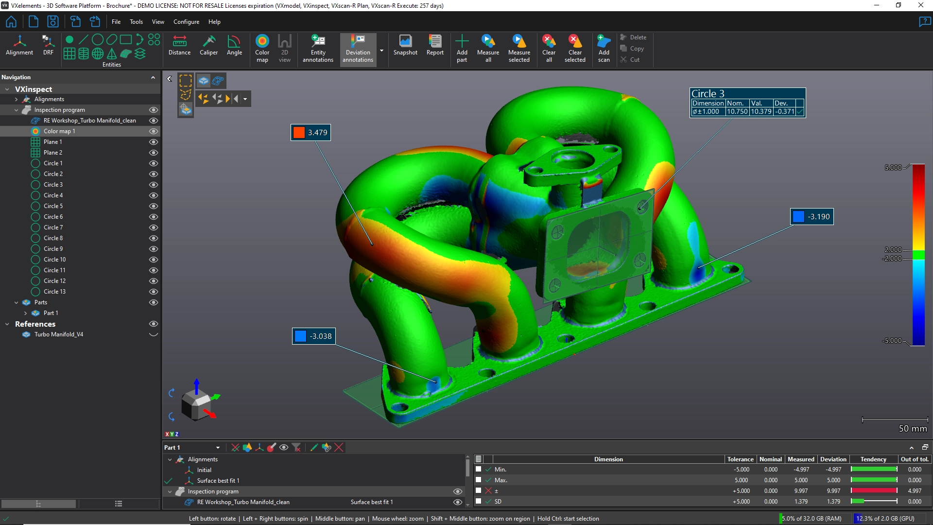Activate the rectangle selection tool in viewport
Screen dimensions: 933x525
click(186, 81)
